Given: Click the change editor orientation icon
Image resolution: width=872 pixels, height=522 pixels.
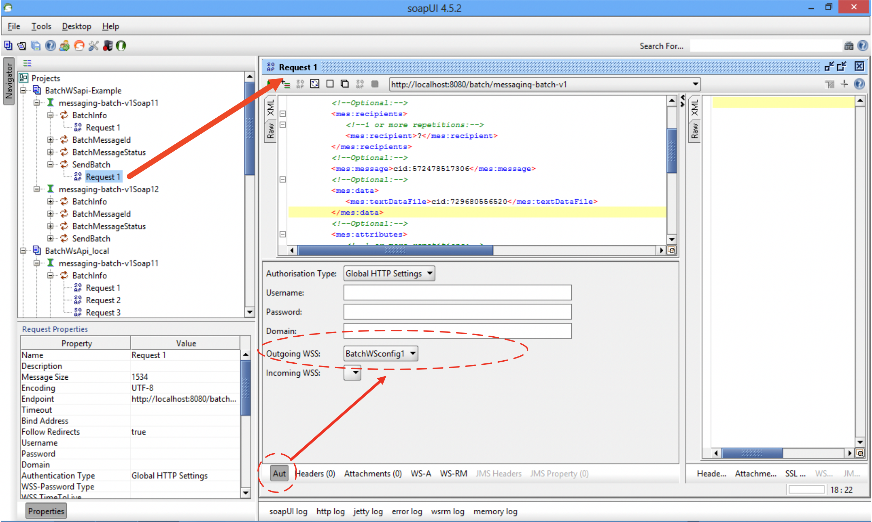Looking at the screenshot, I should tap(830, 84).
